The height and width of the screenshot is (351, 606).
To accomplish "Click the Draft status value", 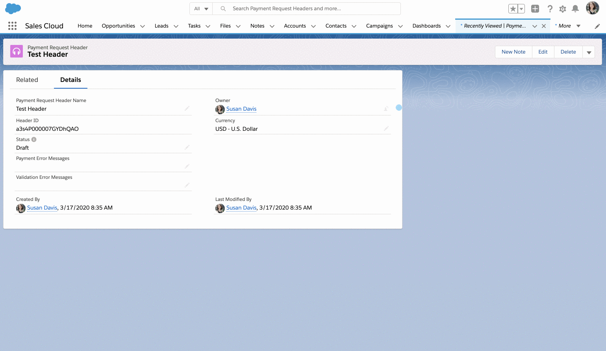I will pos(22,148).
